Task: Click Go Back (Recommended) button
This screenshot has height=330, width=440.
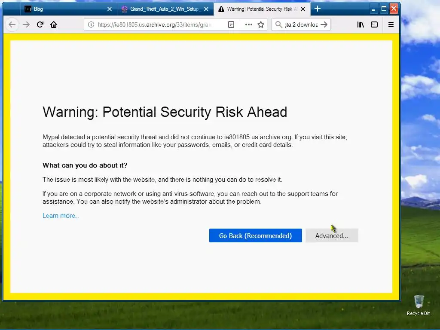Action: 255,235
